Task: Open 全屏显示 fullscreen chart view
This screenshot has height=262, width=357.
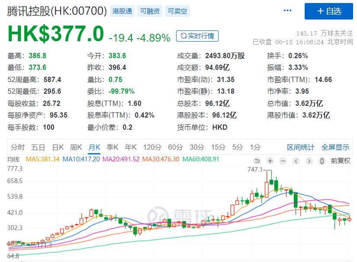Action: [335, 147]
